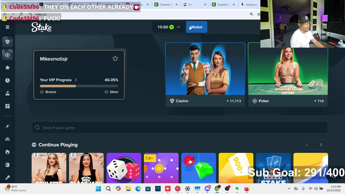
Task: Open the Dice game thumbnail
Action: [x=124, y=168]
